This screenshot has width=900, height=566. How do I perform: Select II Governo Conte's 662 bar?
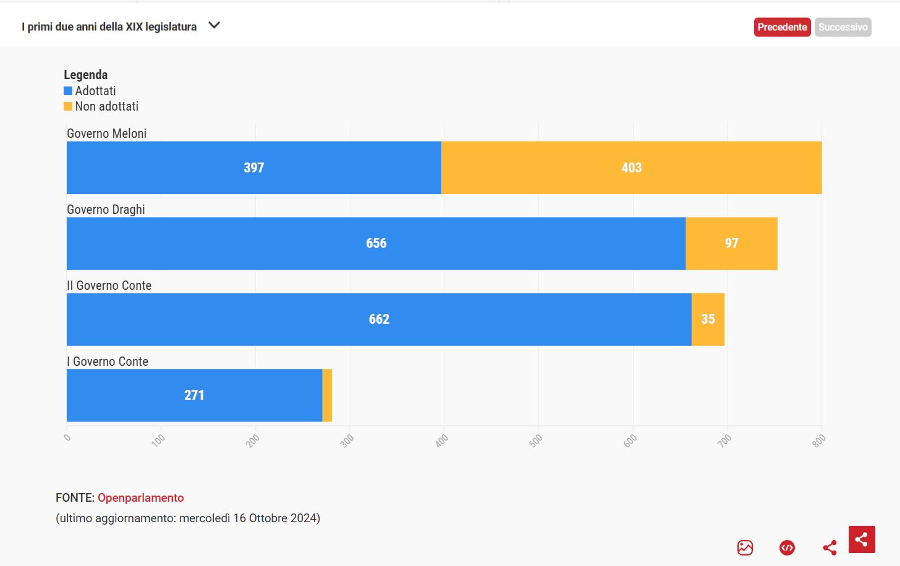point(379,319)
